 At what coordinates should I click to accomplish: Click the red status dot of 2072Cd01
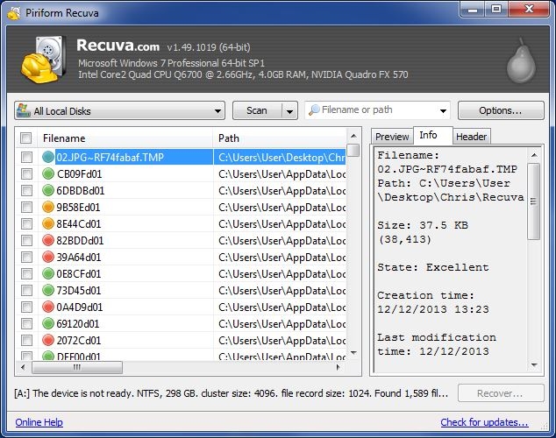pos(48,340)
